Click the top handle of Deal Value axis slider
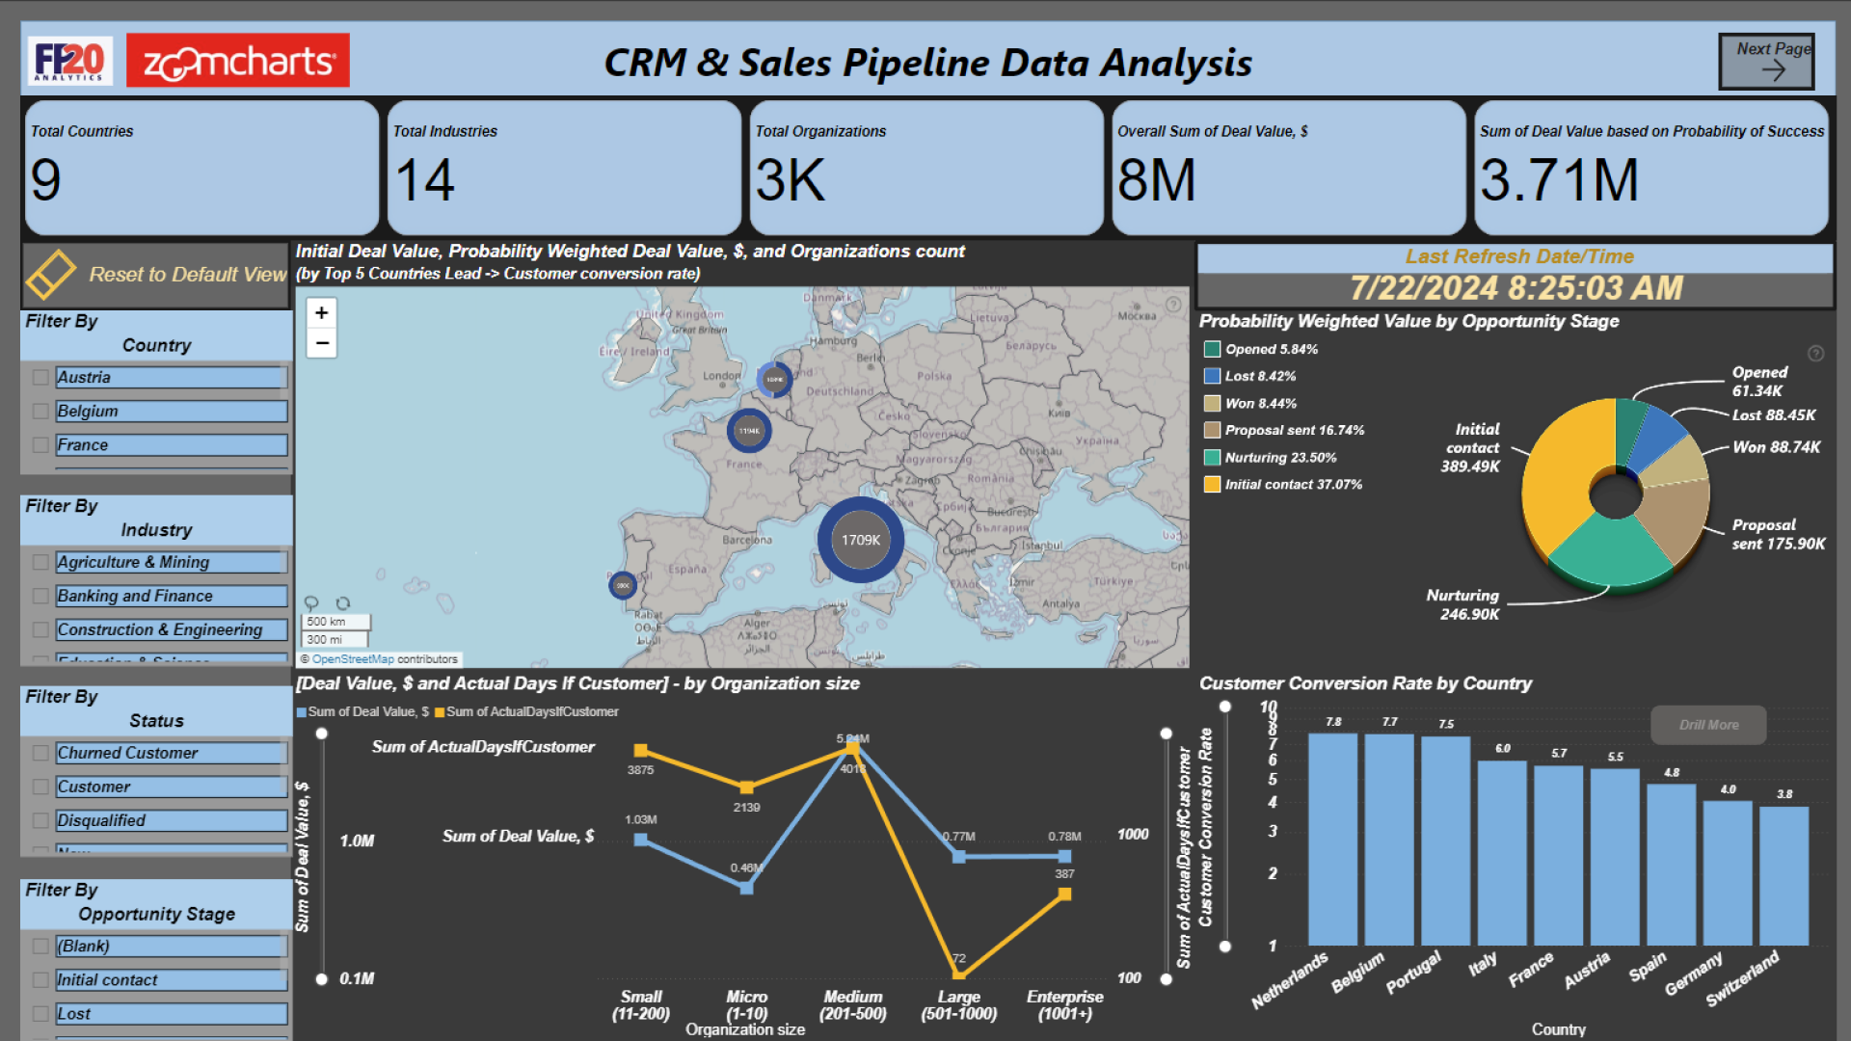 (x=322, y=734)
